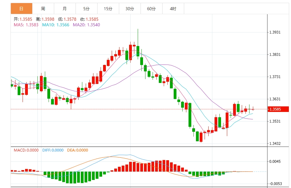The height and width of the screenshot is (188, 291).
Task: Click the 0.0045 MACD axis label
Action: (275, 161)
